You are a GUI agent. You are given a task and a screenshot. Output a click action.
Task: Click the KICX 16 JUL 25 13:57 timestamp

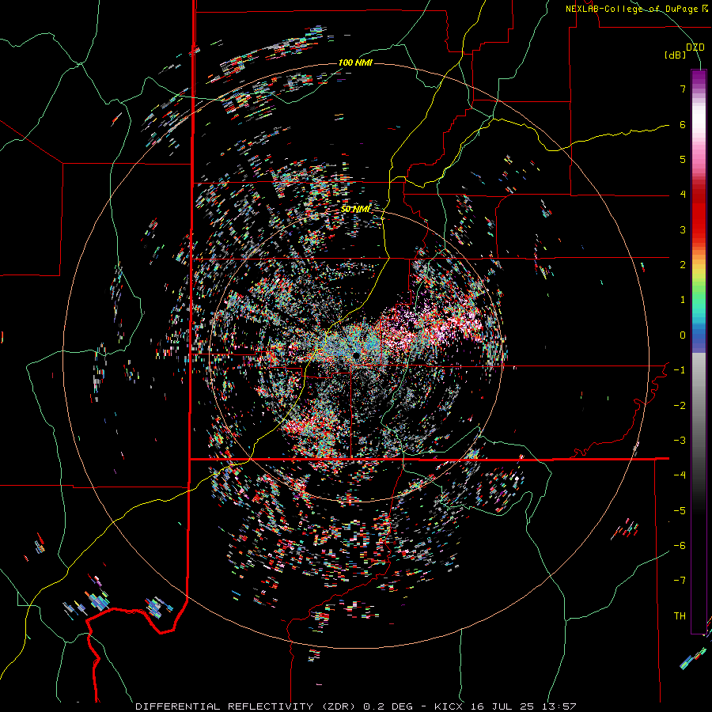tap(505, 706)
